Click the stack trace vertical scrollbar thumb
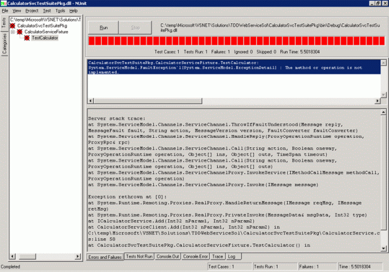 click(384, 172)
